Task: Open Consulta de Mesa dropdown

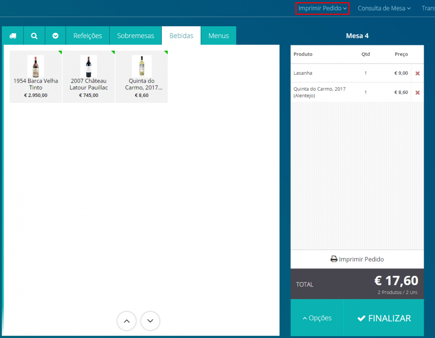Action: tap(384, 8)
